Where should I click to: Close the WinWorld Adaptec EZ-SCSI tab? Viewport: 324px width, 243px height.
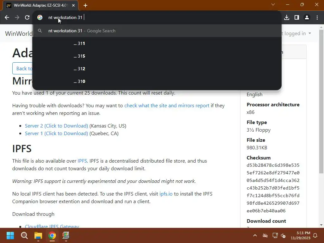point(73,5)
